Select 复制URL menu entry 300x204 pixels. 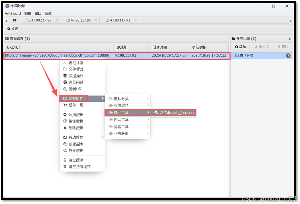coord(82,89)
